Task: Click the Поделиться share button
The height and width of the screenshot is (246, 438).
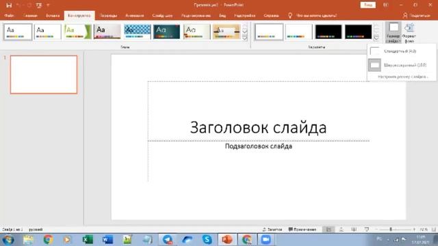Action: pyautogui.click(x=417, y=16)
